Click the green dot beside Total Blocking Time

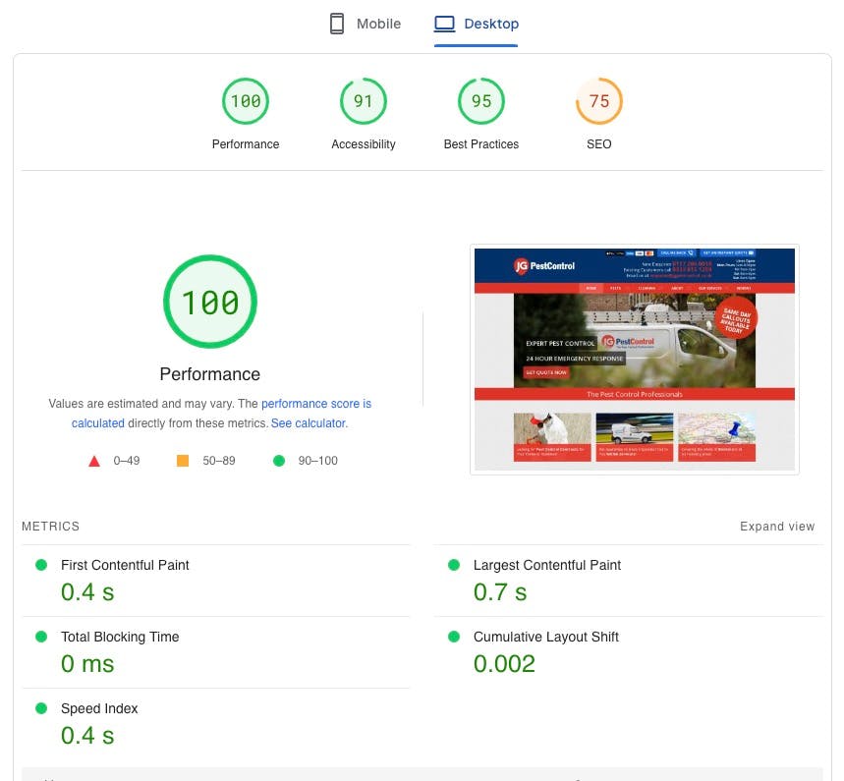tap(41, 637)
